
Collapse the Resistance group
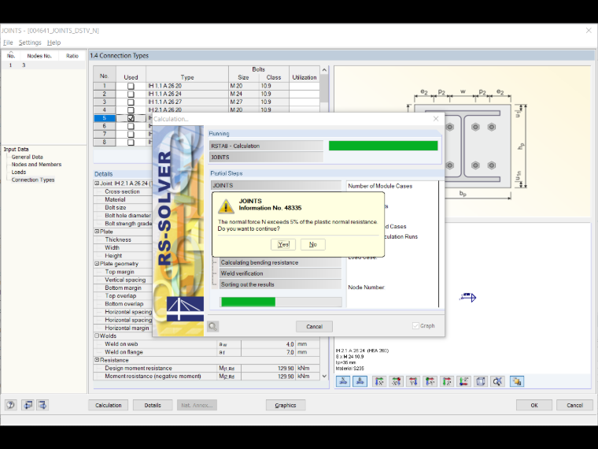(x=97, y=360)
